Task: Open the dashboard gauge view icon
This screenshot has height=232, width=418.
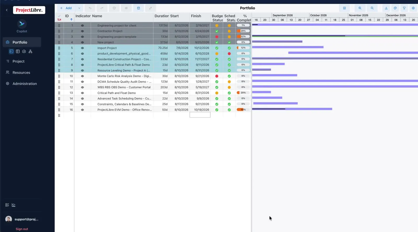Action: (x=24, y=51)
